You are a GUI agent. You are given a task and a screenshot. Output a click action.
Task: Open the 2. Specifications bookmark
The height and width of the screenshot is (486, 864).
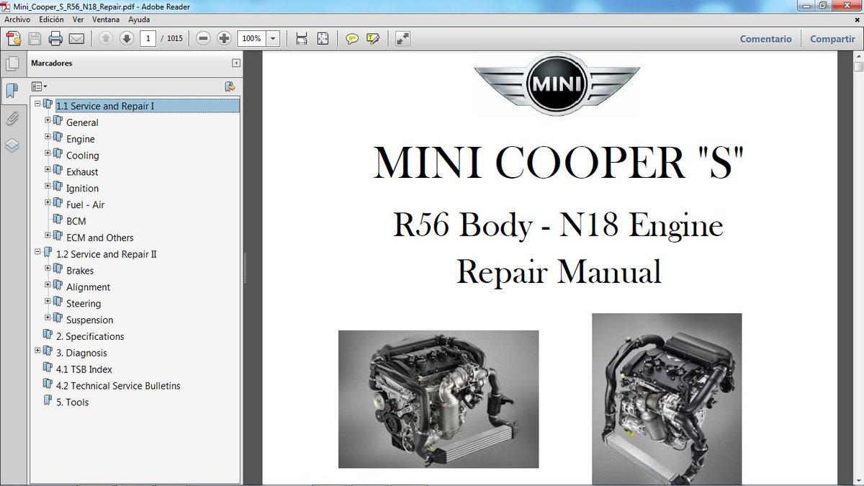(90, 336)
